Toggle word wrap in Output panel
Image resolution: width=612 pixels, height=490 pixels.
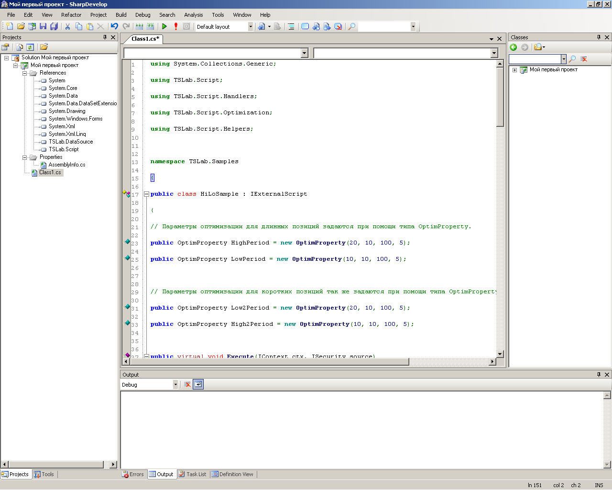(198, 384)
